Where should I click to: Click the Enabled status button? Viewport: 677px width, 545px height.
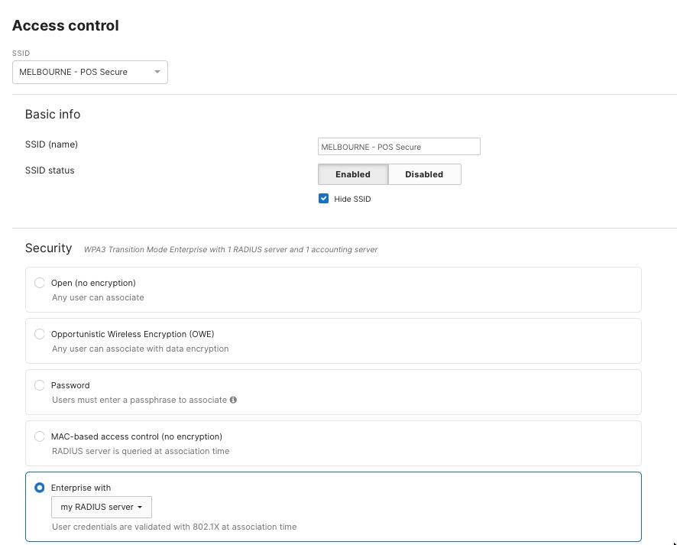pyautogui.click(x=353, y=174)
